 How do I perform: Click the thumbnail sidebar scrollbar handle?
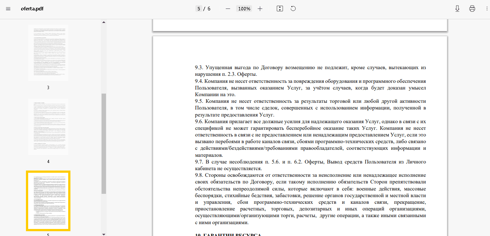[104, 144]
